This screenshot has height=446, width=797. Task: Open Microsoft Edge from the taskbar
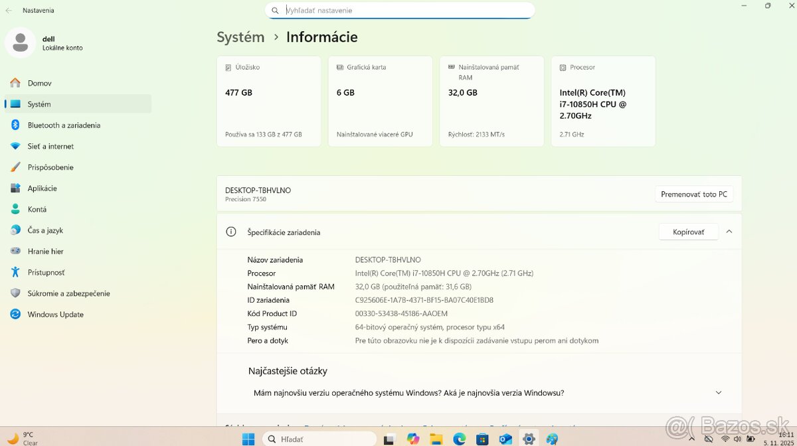(458, 439)
